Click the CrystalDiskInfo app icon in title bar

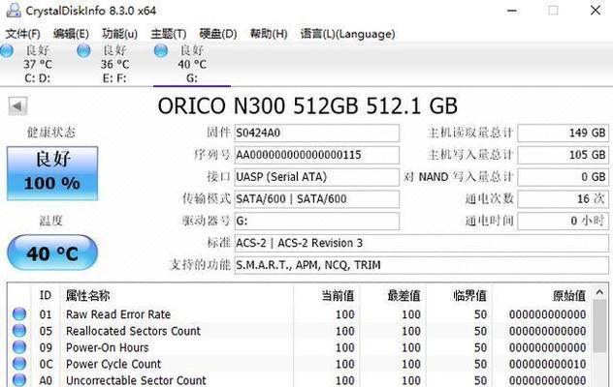pos(14,11)
